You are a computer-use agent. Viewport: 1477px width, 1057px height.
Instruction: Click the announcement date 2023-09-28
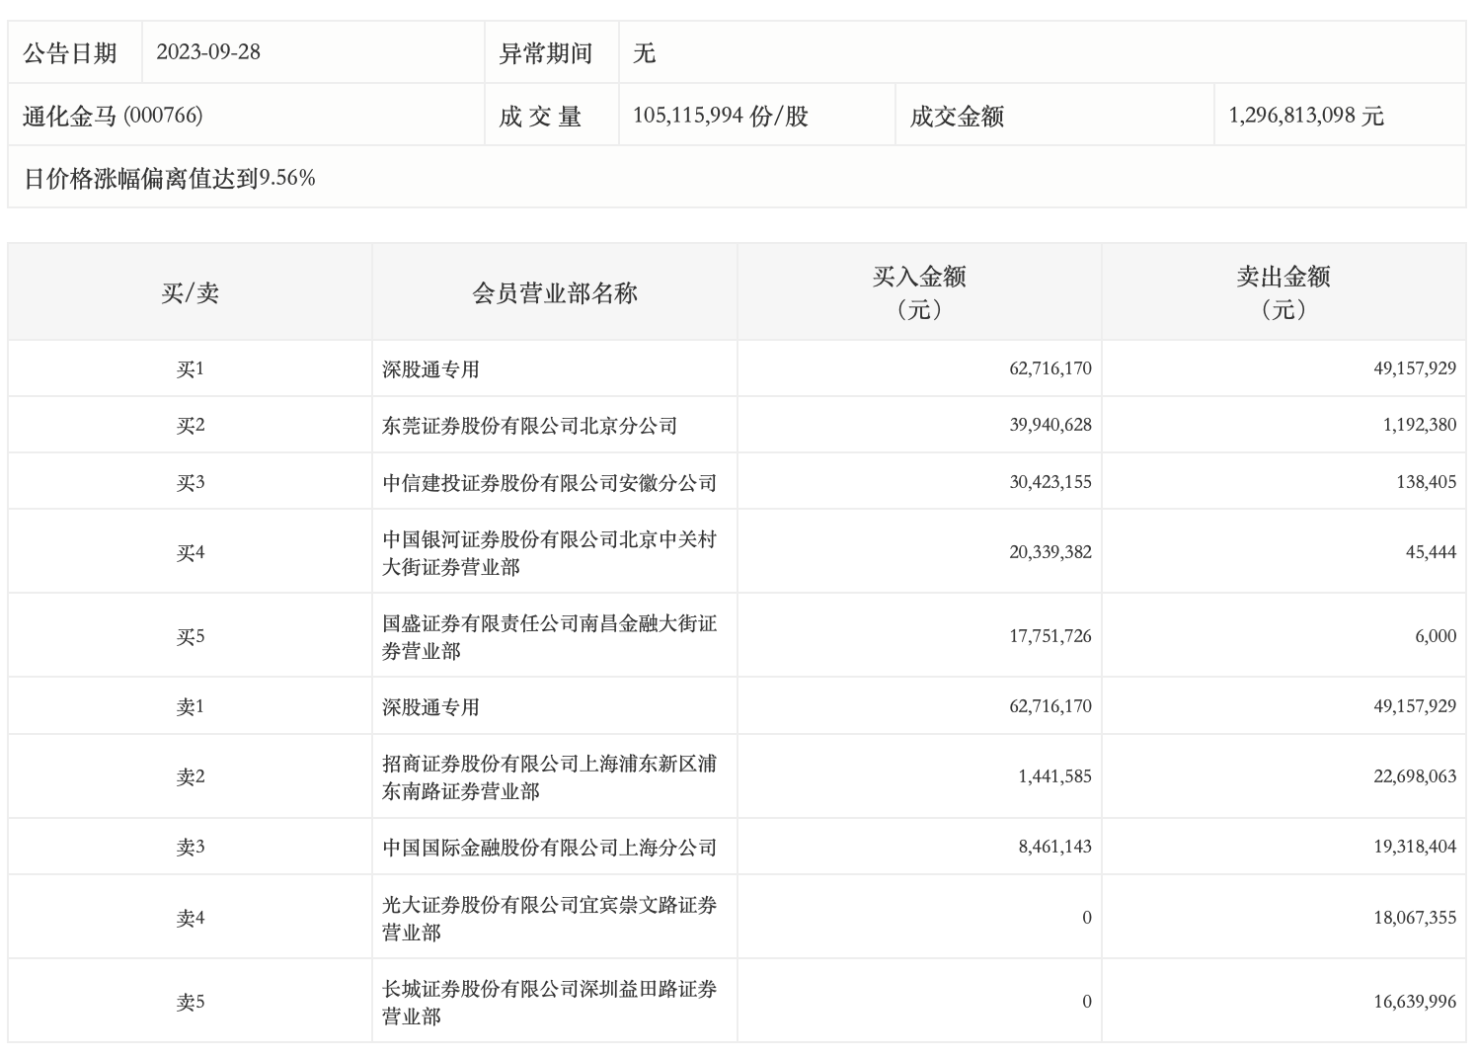coord(208,52)
